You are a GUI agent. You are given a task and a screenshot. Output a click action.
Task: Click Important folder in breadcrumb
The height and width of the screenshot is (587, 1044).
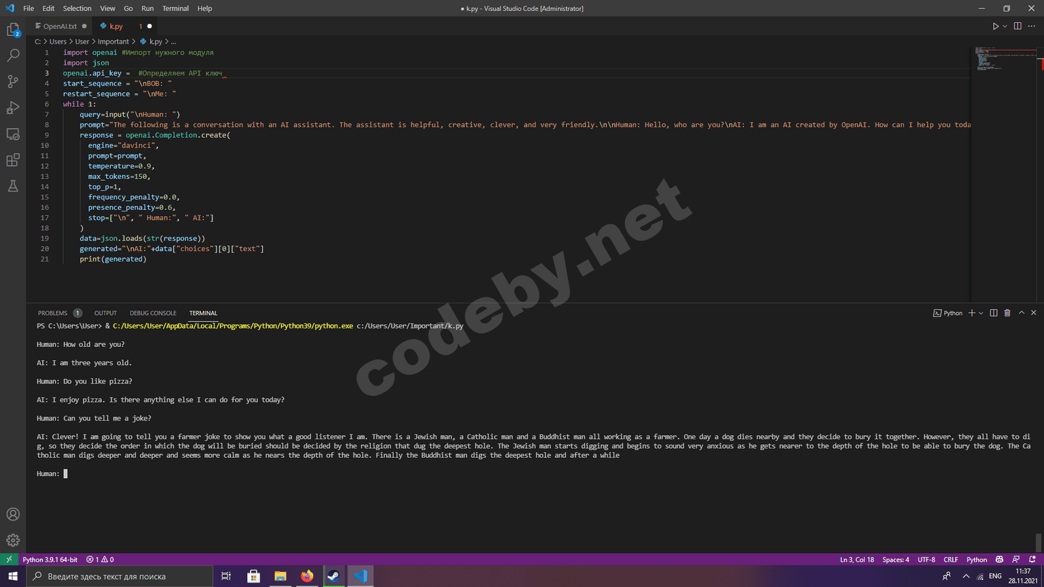(x=114, y=42)
